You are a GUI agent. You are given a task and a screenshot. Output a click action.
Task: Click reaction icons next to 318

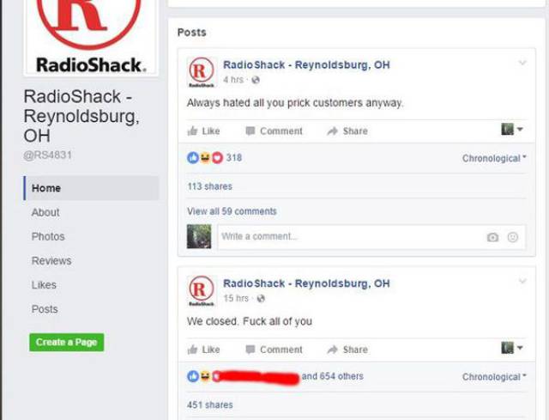(205, 158)
